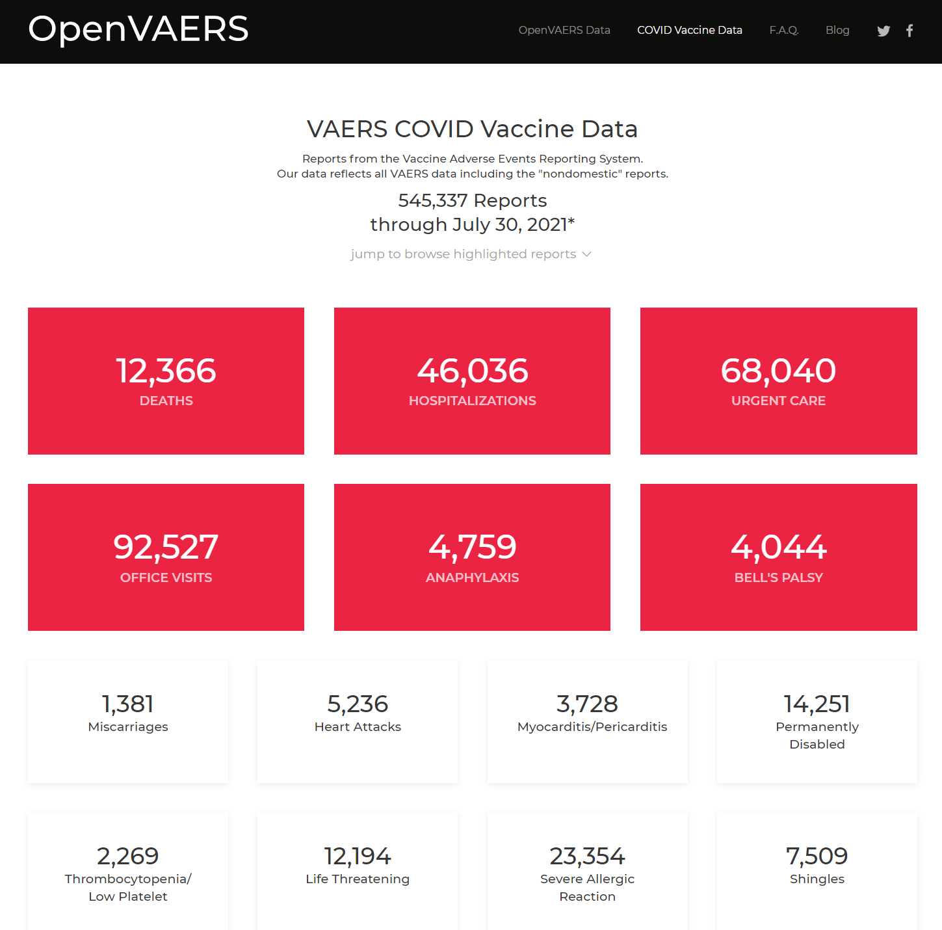Select the 5,236 Heart Attacks card

tap(358, 722)
